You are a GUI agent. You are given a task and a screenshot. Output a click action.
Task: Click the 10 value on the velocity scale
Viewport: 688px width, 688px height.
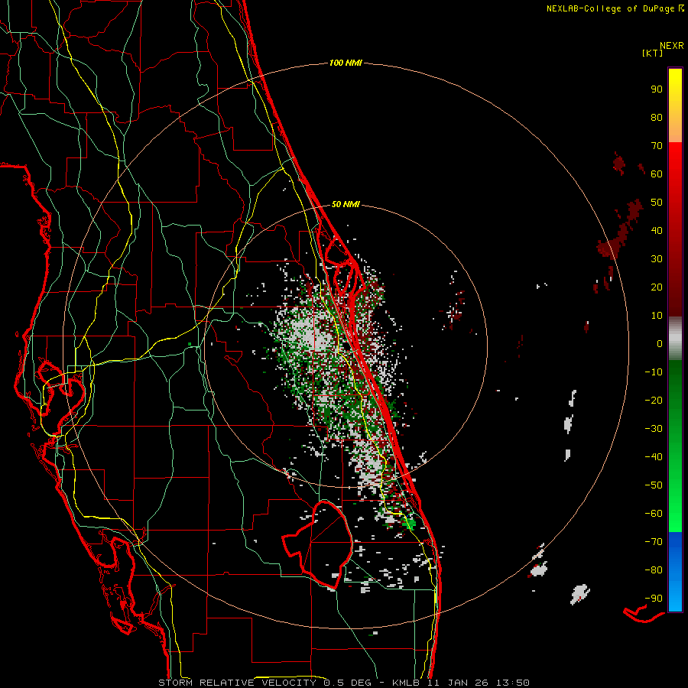point(657,316)
